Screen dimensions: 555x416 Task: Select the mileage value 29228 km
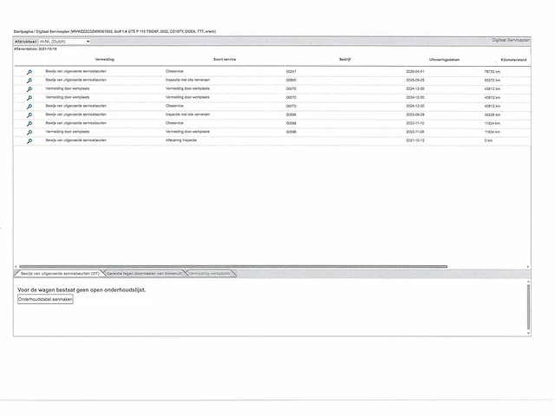[493, 114]
